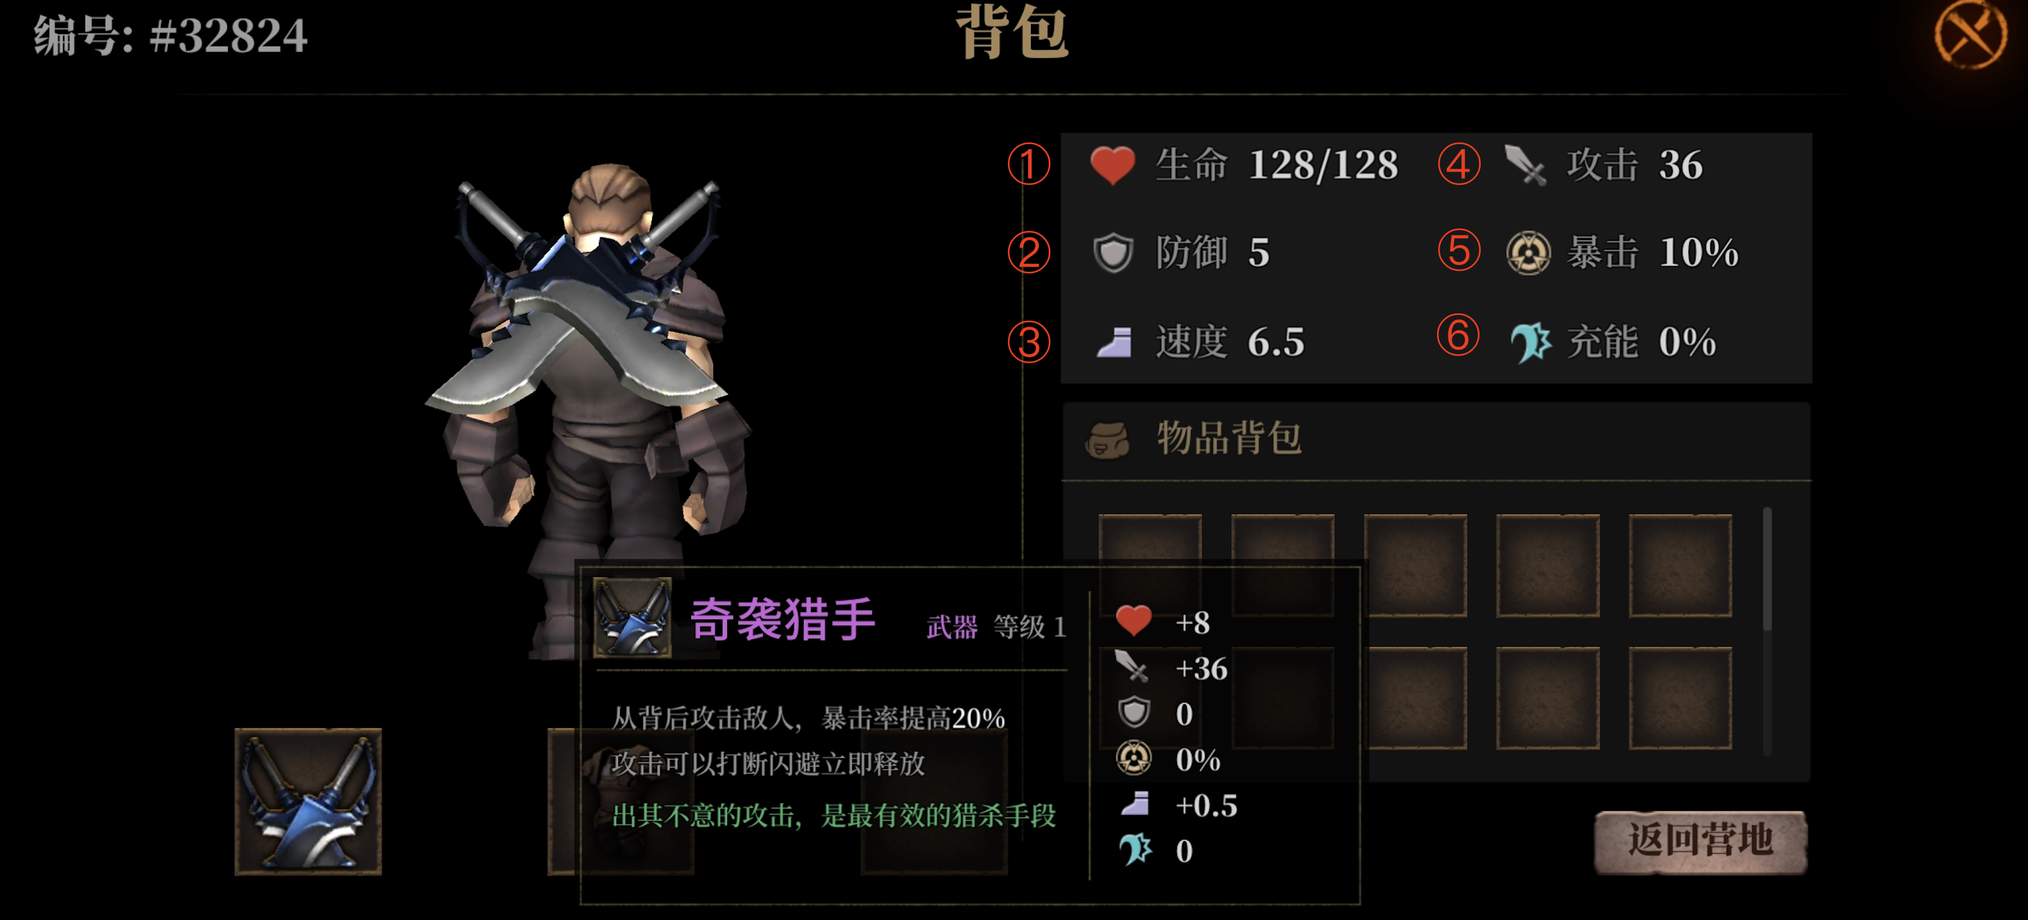Screen dimensions: 2028x920
Task: Select the bottom-right inventory slot
Action: (1680, 698)
